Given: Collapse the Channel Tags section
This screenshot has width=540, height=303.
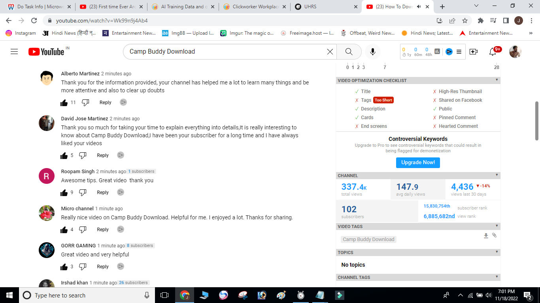Looking at the screenshot, I should (497, 277).
